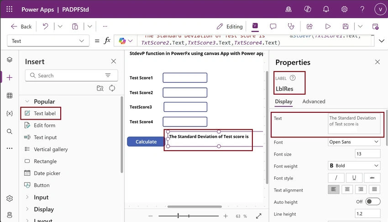
Task: Open the settings gear in header
Action: click(344, 10)
